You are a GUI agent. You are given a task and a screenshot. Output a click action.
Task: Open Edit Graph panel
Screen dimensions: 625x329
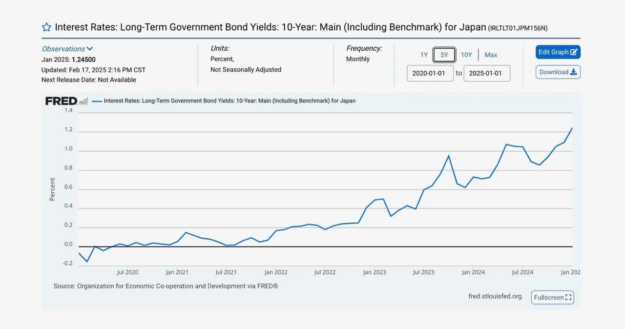[x=558, y=52]
